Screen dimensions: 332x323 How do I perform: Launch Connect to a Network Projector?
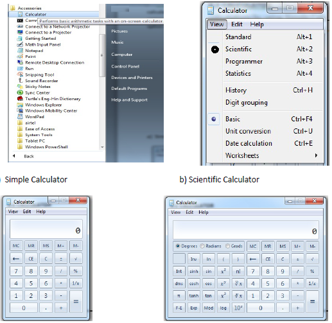[53, 26]
